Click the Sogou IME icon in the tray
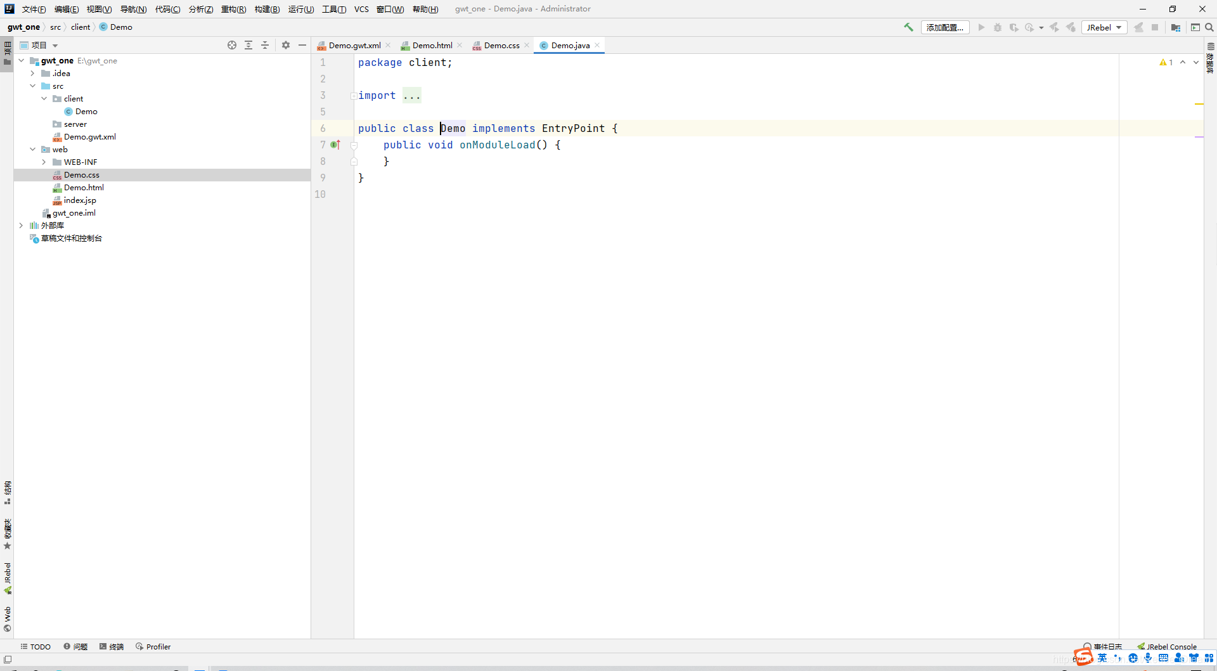 [1083, 656]
